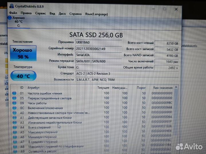The image size is (206, 154).
Task: Click the serial number field 2021120303002149
Action: [99, 49]
